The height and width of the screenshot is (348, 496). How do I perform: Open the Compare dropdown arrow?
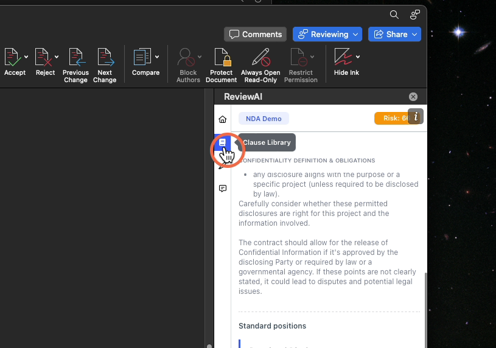pos(157,57)
